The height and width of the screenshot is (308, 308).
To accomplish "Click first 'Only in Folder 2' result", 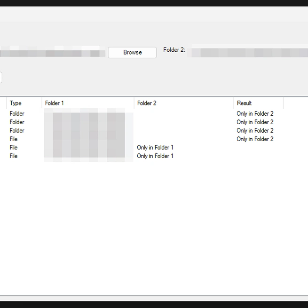I will coord(255,113).
